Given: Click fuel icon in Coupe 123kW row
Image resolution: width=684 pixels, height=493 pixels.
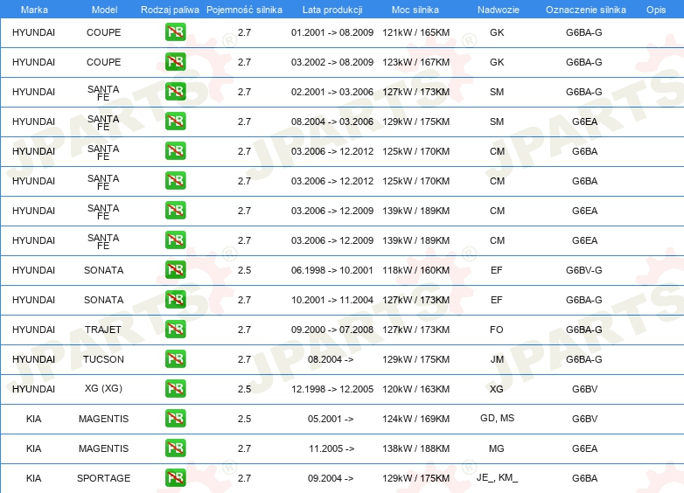Looking at the screenshot, I should pos(175,62).
